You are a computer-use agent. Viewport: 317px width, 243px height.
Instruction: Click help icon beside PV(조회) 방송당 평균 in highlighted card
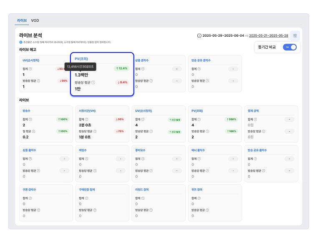point(93,83)
